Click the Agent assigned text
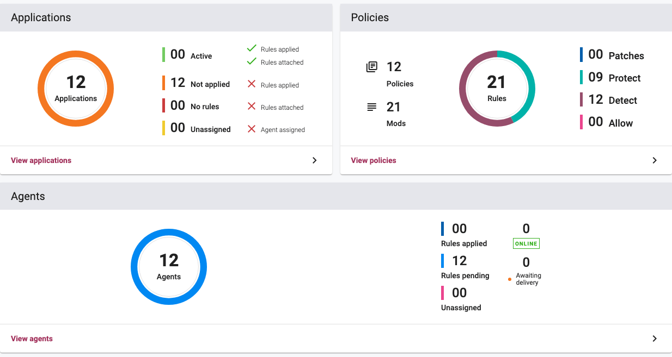This screenshot has width=672, height=357. click(x=283, y=130)
